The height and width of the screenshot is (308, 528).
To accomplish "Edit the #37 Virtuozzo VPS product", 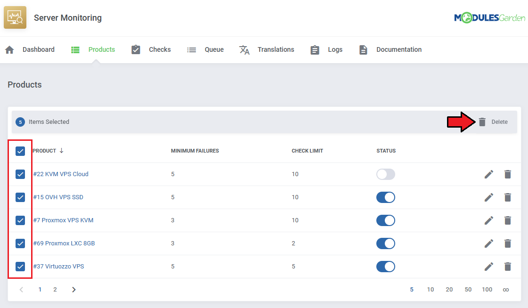I will 489,267.
